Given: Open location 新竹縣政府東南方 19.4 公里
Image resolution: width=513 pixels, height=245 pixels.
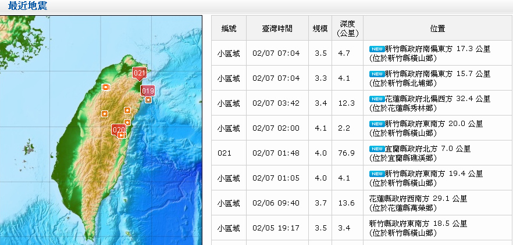Looking at the screenshot, I should 434,174.
